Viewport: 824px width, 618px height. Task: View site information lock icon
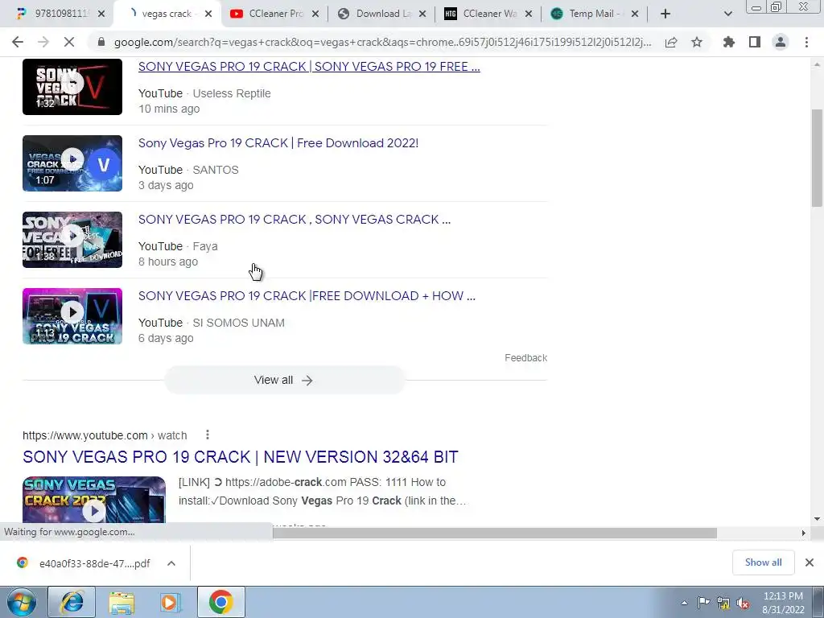(101, 42)
